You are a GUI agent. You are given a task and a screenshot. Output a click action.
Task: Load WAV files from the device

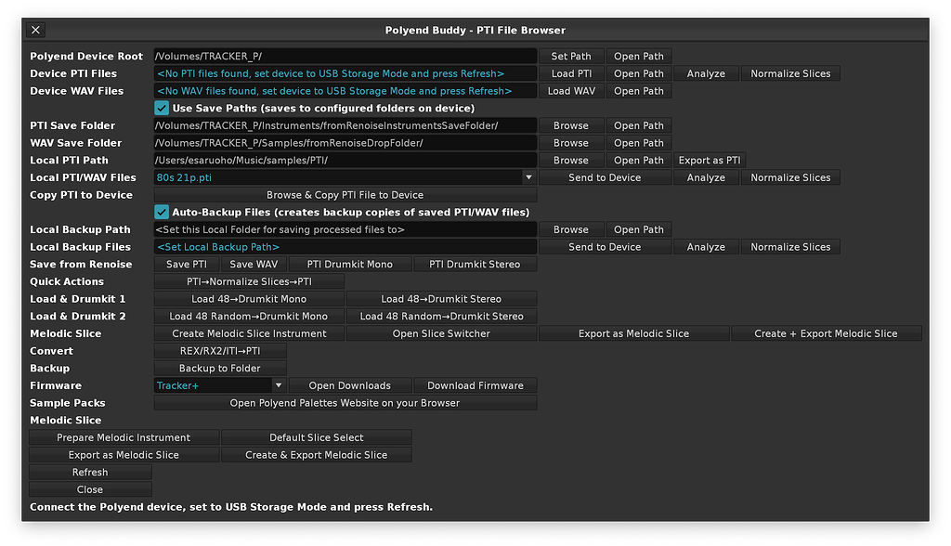[570, 90]
